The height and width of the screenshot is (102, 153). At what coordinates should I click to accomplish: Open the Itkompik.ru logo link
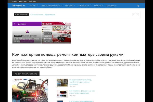tap(19, 6)
